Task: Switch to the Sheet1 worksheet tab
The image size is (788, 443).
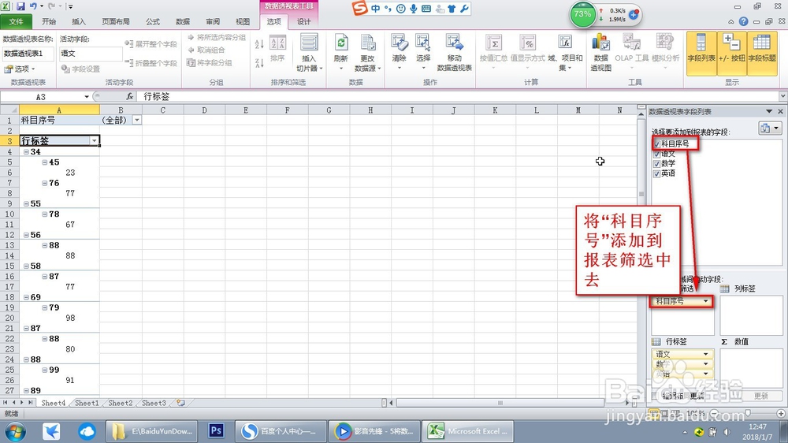Action: (x=87, y=403)
